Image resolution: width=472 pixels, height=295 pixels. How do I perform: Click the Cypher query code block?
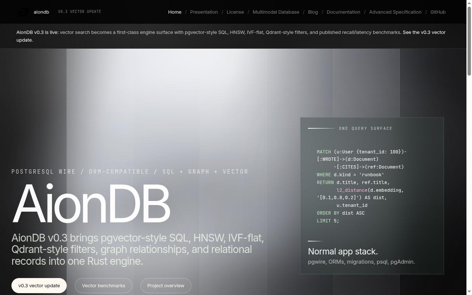(361, 186)
